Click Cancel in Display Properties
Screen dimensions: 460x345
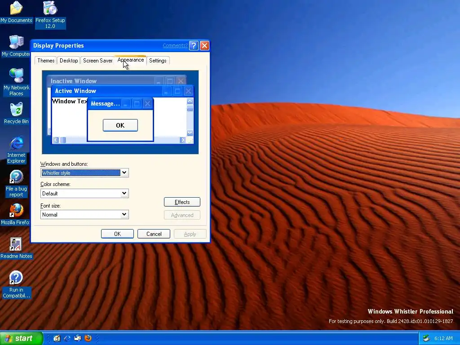(x=154, y=234)
